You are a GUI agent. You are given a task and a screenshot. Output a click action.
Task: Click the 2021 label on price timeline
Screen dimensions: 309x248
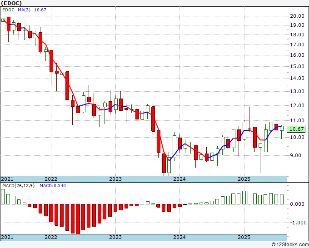[7, 179]
